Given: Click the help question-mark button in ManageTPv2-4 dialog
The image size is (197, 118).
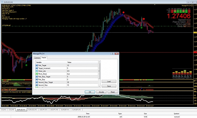Looking at the screenshot, I should 112,54.
